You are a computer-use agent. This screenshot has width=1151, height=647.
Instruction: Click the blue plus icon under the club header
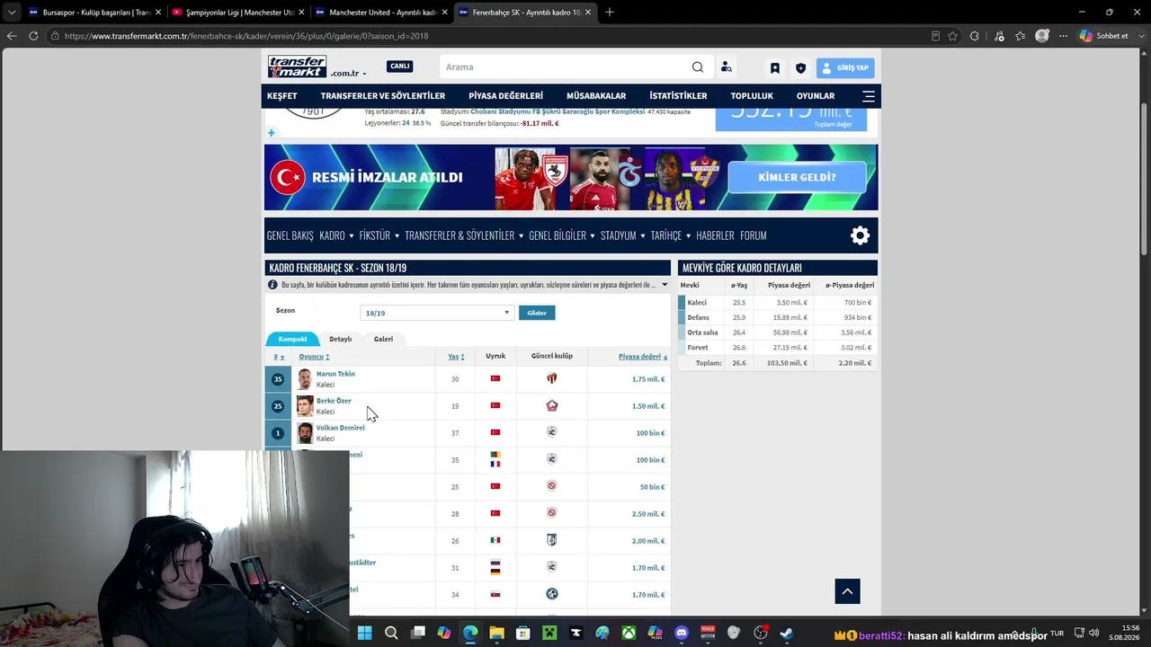point(271,133)
